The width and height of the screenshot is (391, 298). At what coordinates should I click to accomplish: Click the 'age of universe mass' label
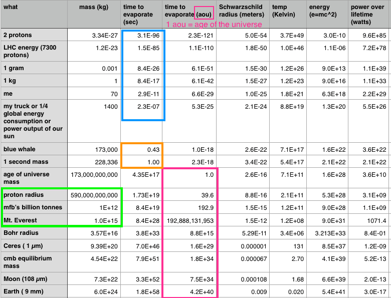click(34, 178)
